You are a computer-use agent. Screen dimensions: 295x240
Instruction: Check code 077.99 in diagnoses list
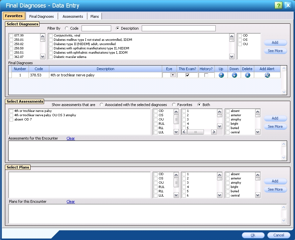[x=12, y=36]
